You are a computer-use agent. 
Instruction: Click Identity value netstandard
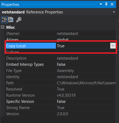pyautogui.click(x=67, y=77)
